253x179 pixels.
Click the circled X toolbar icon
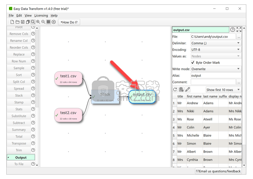click(x=54, y=22)
